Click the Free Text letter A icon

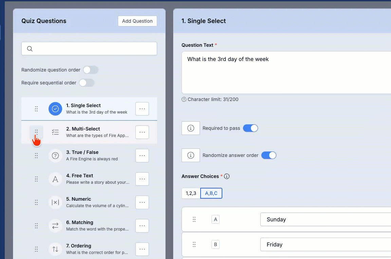pyautogui.click(x=55, y=179)
